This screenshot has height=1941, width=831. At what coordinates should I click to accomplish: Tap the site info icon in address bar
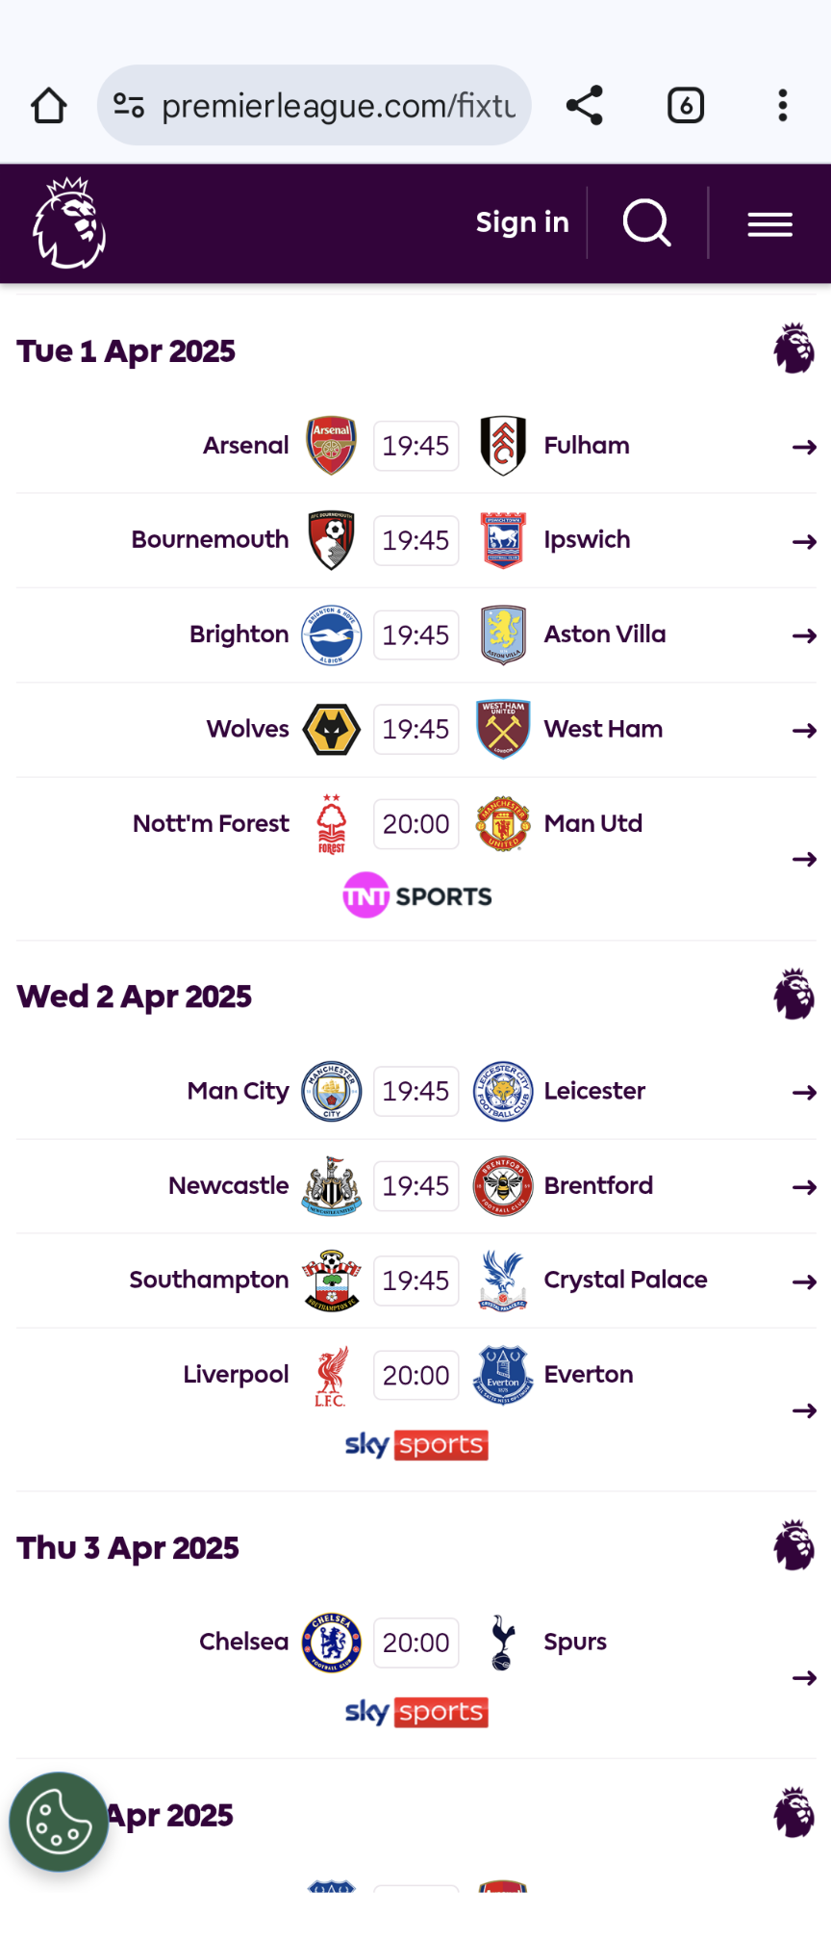coord(129,106)
